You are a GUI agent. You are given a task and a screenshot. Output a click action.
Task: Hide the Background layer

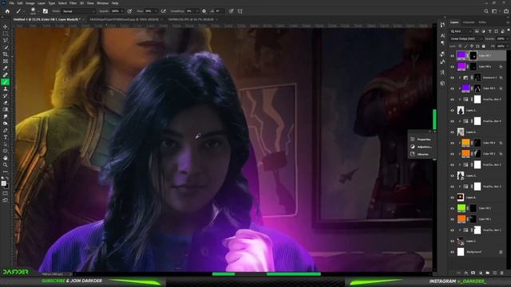click(x=452, y=252)
